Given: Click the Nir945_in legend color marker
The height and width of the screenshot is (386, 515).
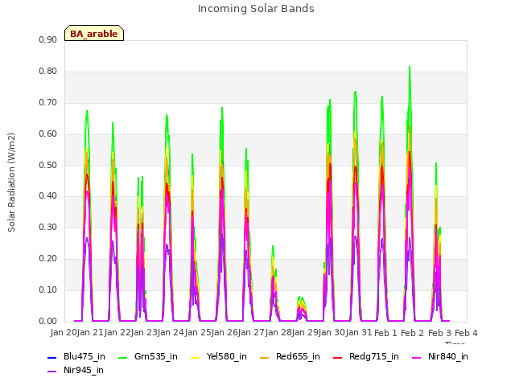Looking at the screenshot, I should (x=52, y=371).
